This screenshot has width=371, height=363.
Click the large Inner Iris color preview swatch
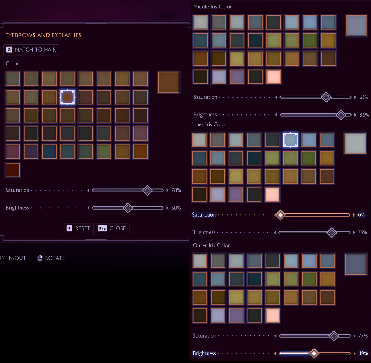355,144
